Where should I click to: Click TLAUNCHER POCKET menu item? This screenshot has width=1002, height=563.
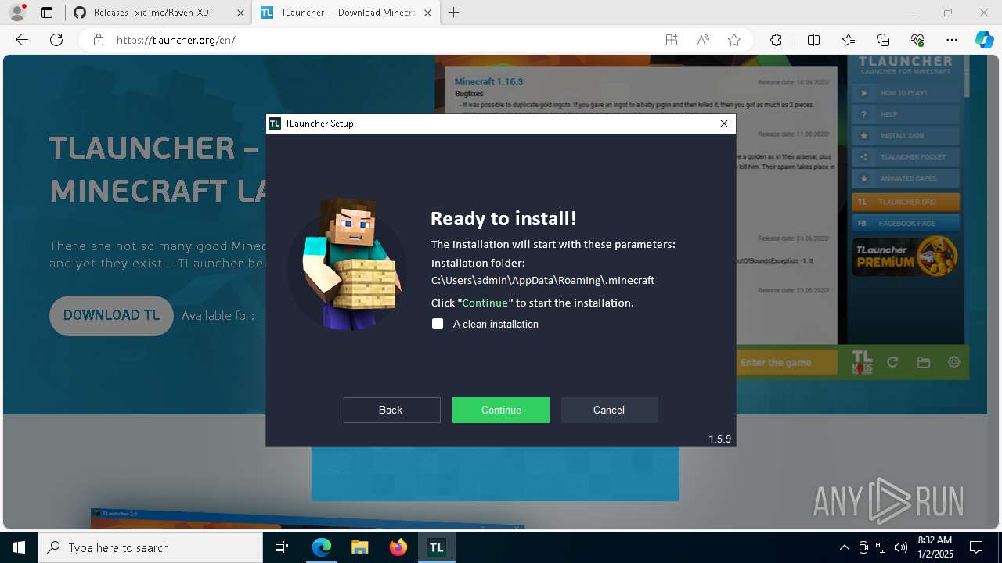tap(906, 157)
